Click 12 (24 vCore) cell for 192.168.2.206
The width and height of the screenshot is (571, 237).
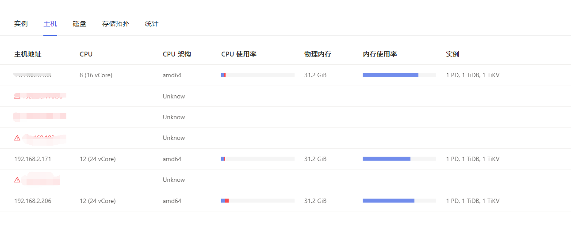click(x=98, y=201)
